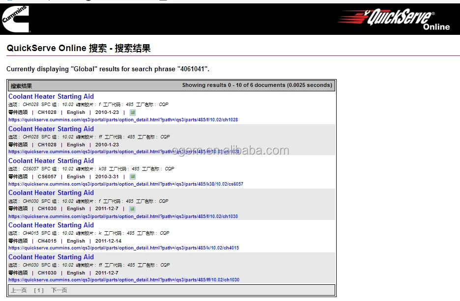The height and width of the screenshot is (301, 460).
Task: Follow URL ending 485/ff/10.02/ch1028
Action: 124,152
